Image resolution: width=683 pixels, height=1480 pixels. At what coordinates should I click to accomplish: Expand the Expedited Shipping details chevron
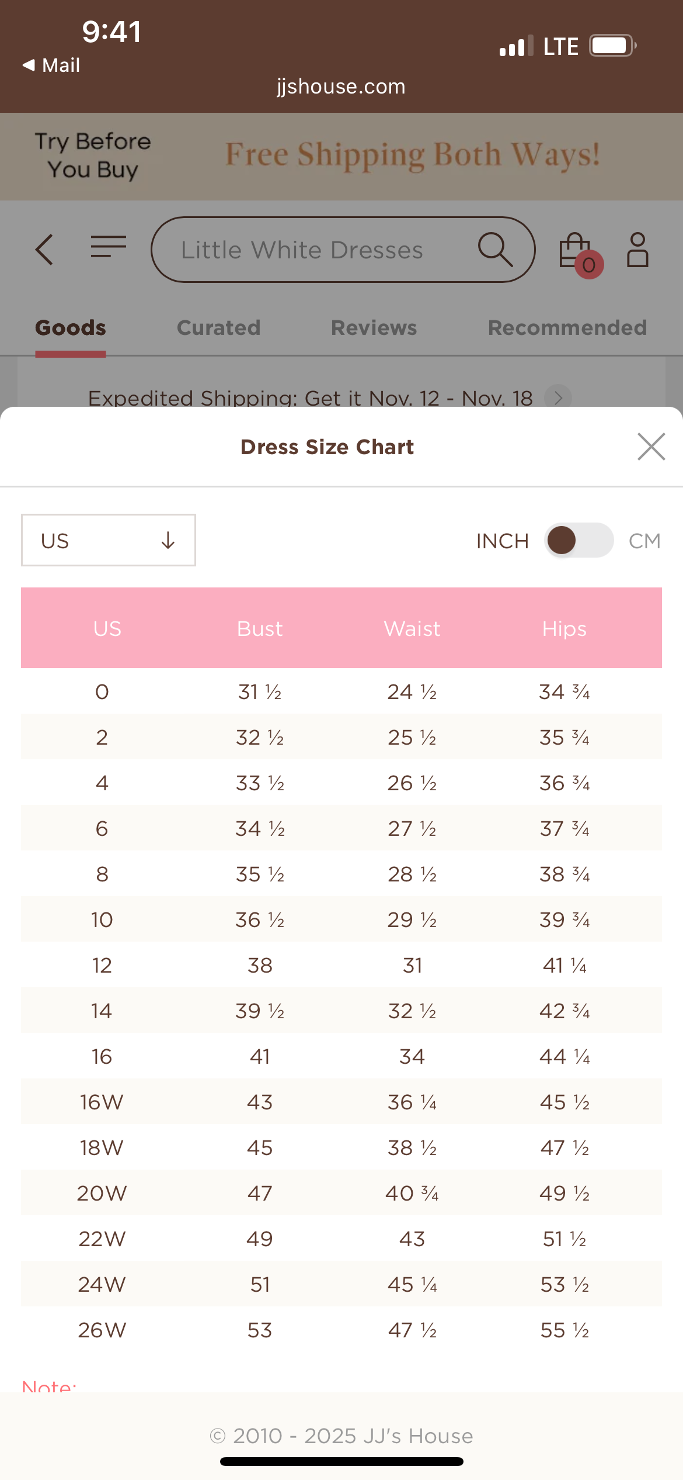pyautogui.click(x=559, y=398)
